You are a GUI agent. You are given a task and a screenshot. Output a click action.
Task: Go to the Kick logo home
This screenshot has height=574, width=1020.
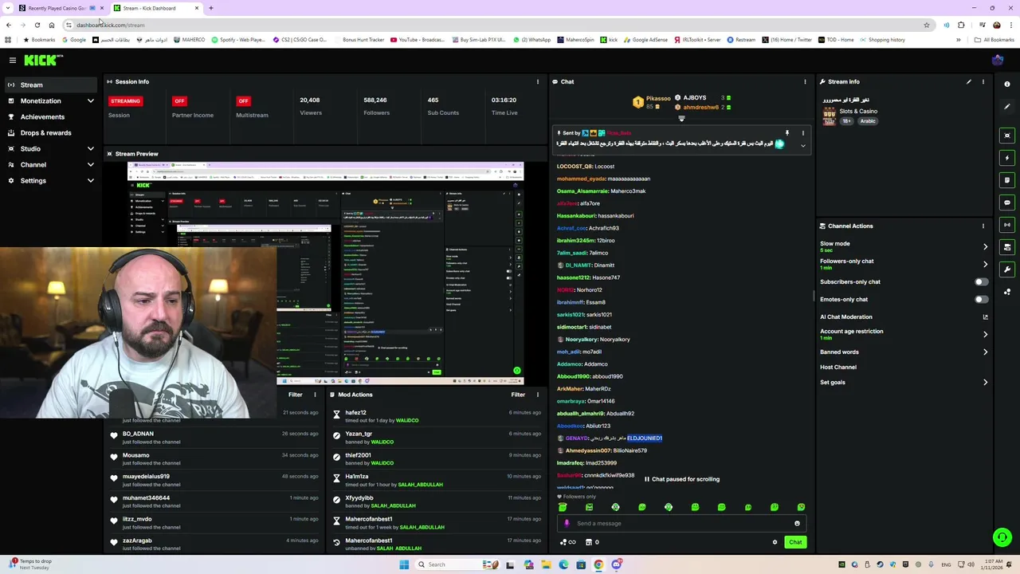coord(43,60)
